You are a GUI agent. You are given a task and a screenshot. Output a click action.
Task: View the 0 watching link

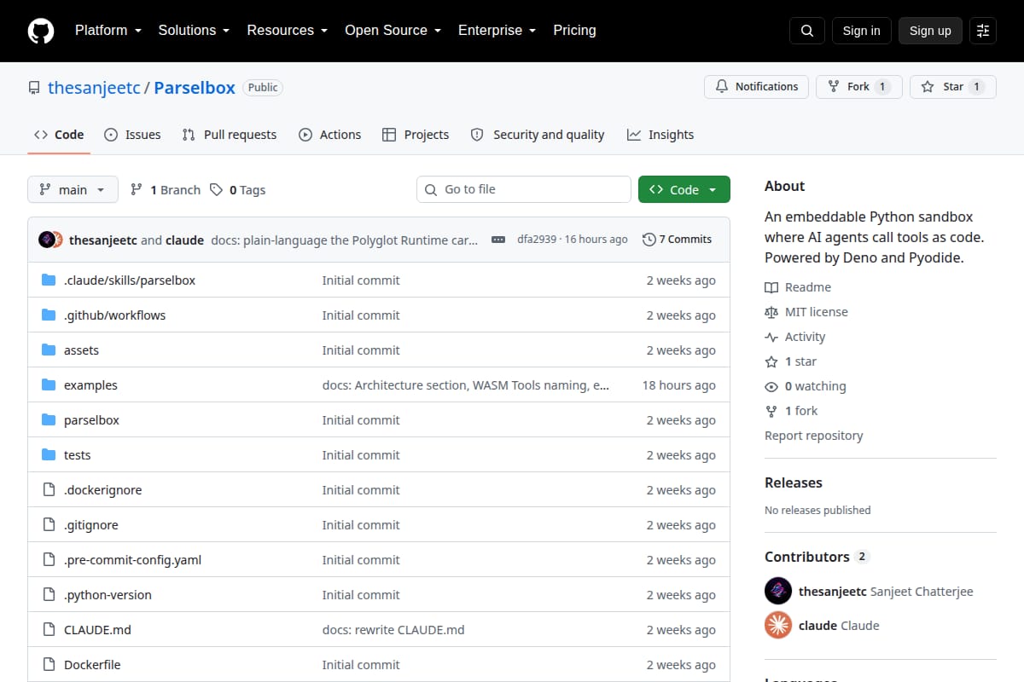click(806, 386)
